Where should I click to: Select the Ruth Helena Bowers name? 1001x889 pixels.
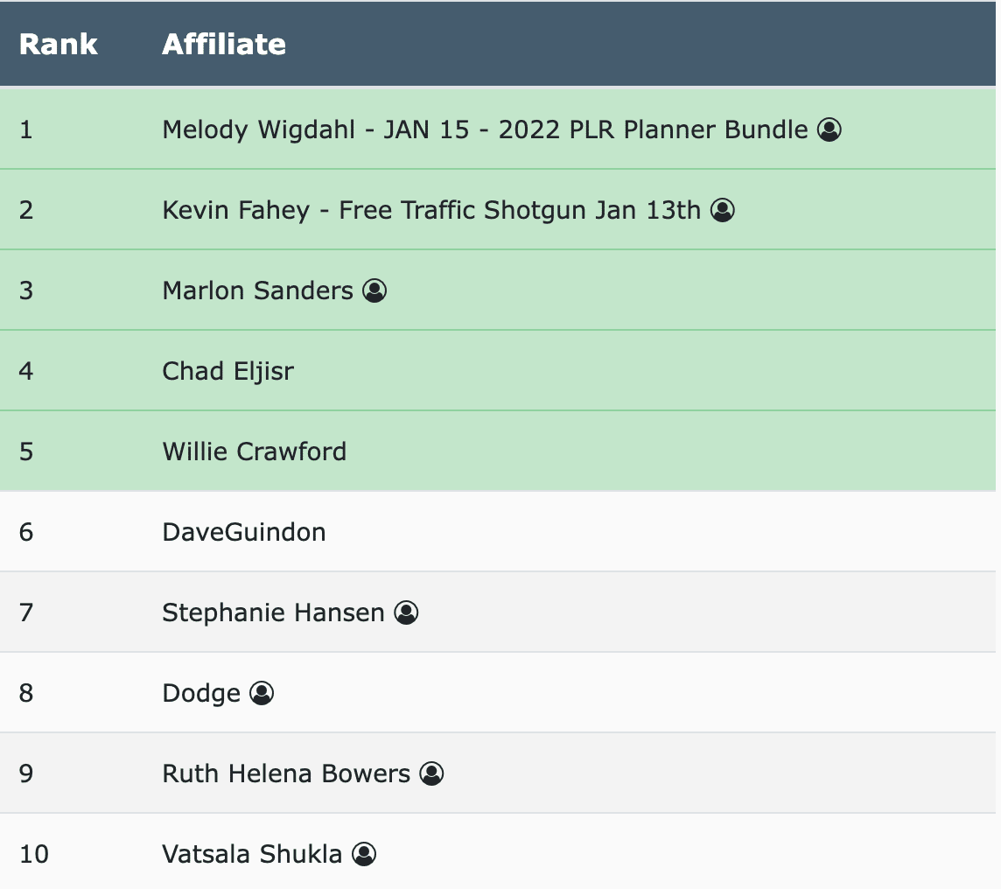tap(286, 773)
